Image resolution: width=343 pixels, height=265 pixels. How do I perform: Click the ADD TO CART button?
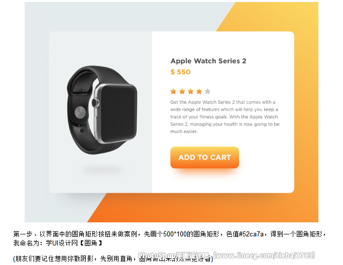204,158
